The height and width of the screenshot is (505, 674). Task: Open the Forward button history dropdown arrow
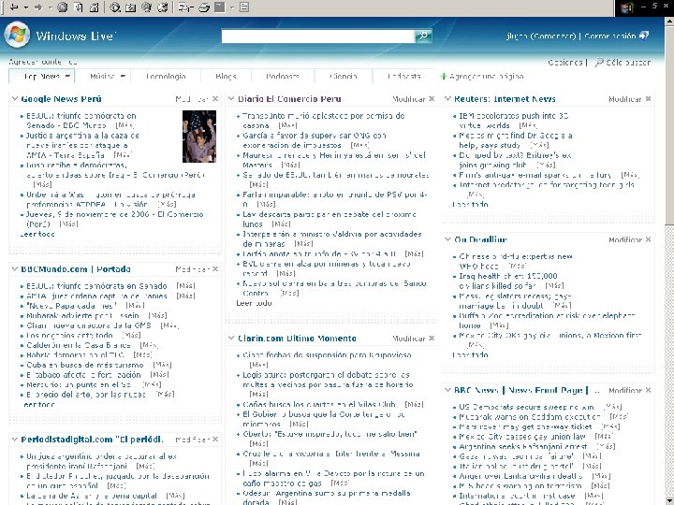tap(50, 7)
